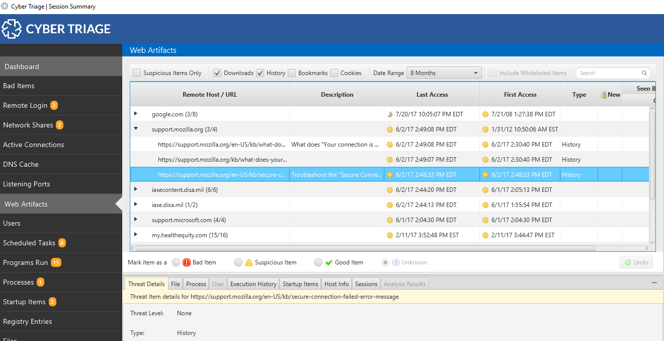The height and width of the screenshot is (341, 664).
Task: Collapse the support.mozilla.org tree node
Action: [x=136, y=129]
